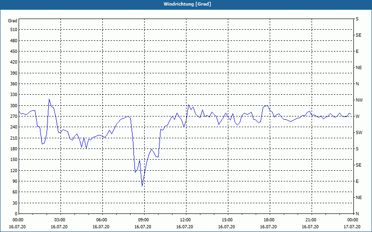Image resolution: width=372 pixels, height=232 pixels.
Task: Click the N compass label beside the 360 gridline
Action: [x=357, y=84]
